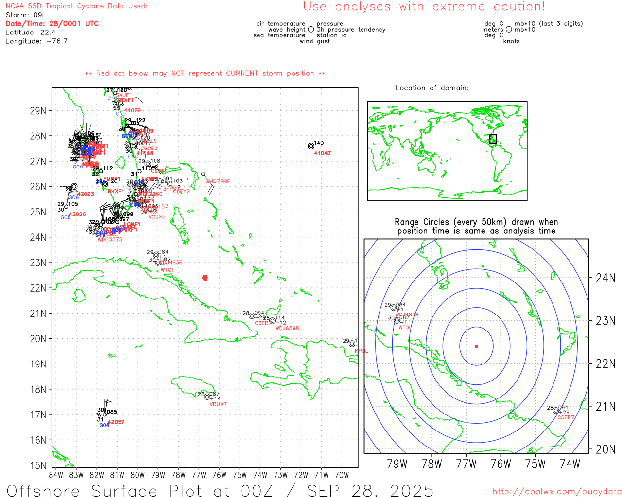Viewport: 622px width, 497px height.
Task: Select the buoy 42057 station circle
Action: click(x=105, y=414)
